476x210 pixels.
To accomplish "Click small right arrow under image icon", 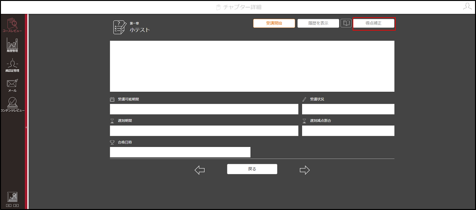I will click(16, 206).
